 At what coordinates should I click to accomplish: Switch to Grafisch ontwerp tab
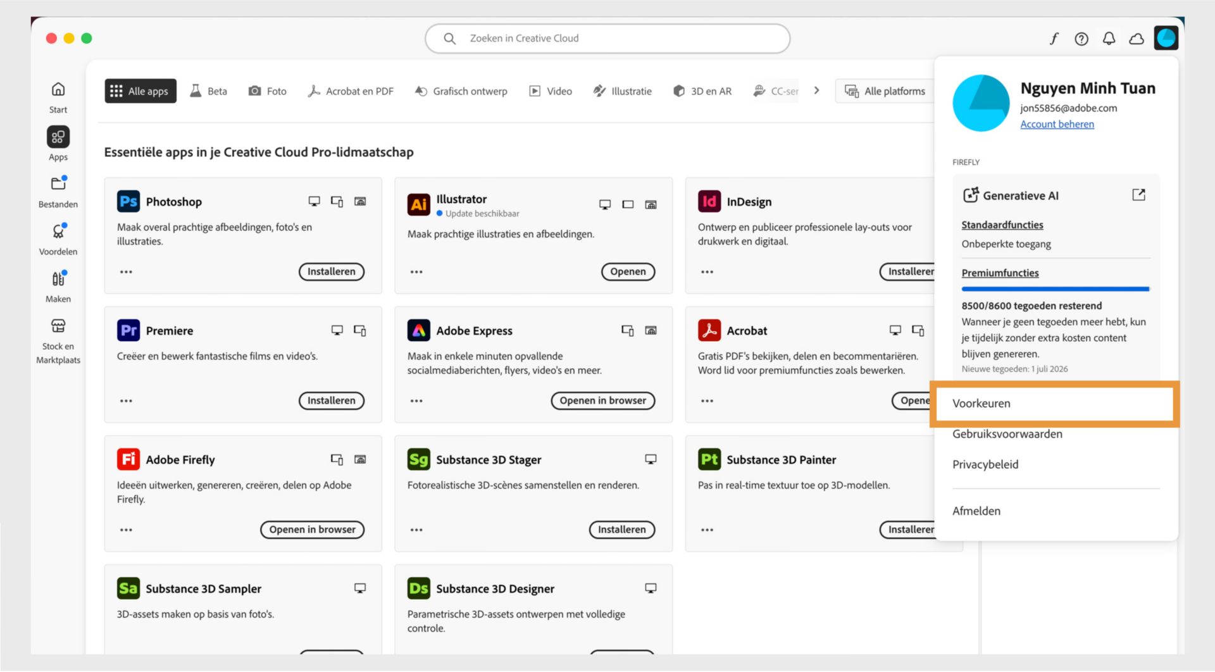click(461, 91)
